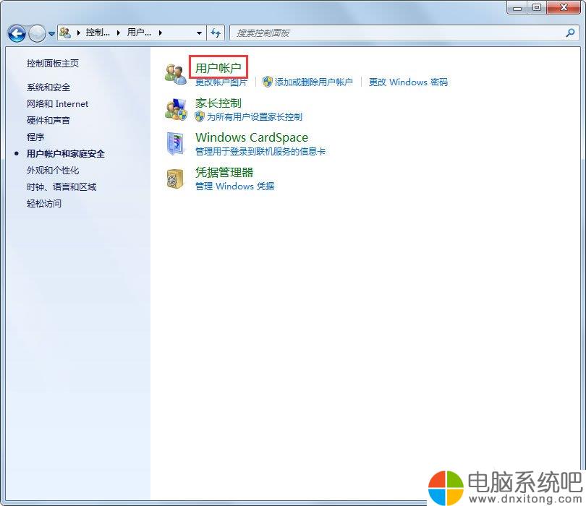586x506 pixels.
Task: Click the magnifier search icon
Action: [570, 33]
